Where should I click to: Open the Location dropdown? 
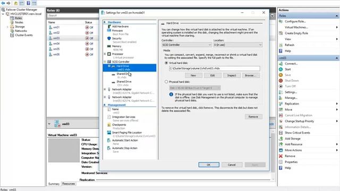(237, 45)
